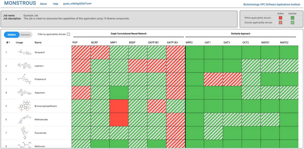Image resolution: width=304 pixels, height=149 pixels.
Task: Open Bromosulphophthalein structure image
Action: [24, 106]
